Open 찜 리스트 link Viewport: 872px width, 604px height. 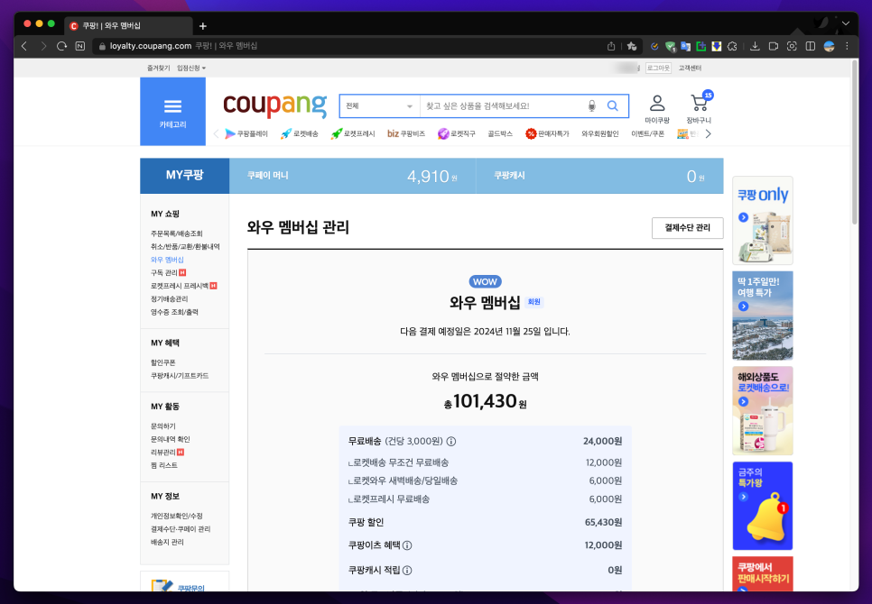[x=164, y=465]
